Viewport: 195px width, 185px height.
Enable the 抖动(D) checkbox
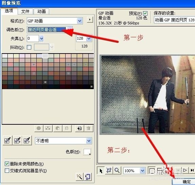pos(29,47)
